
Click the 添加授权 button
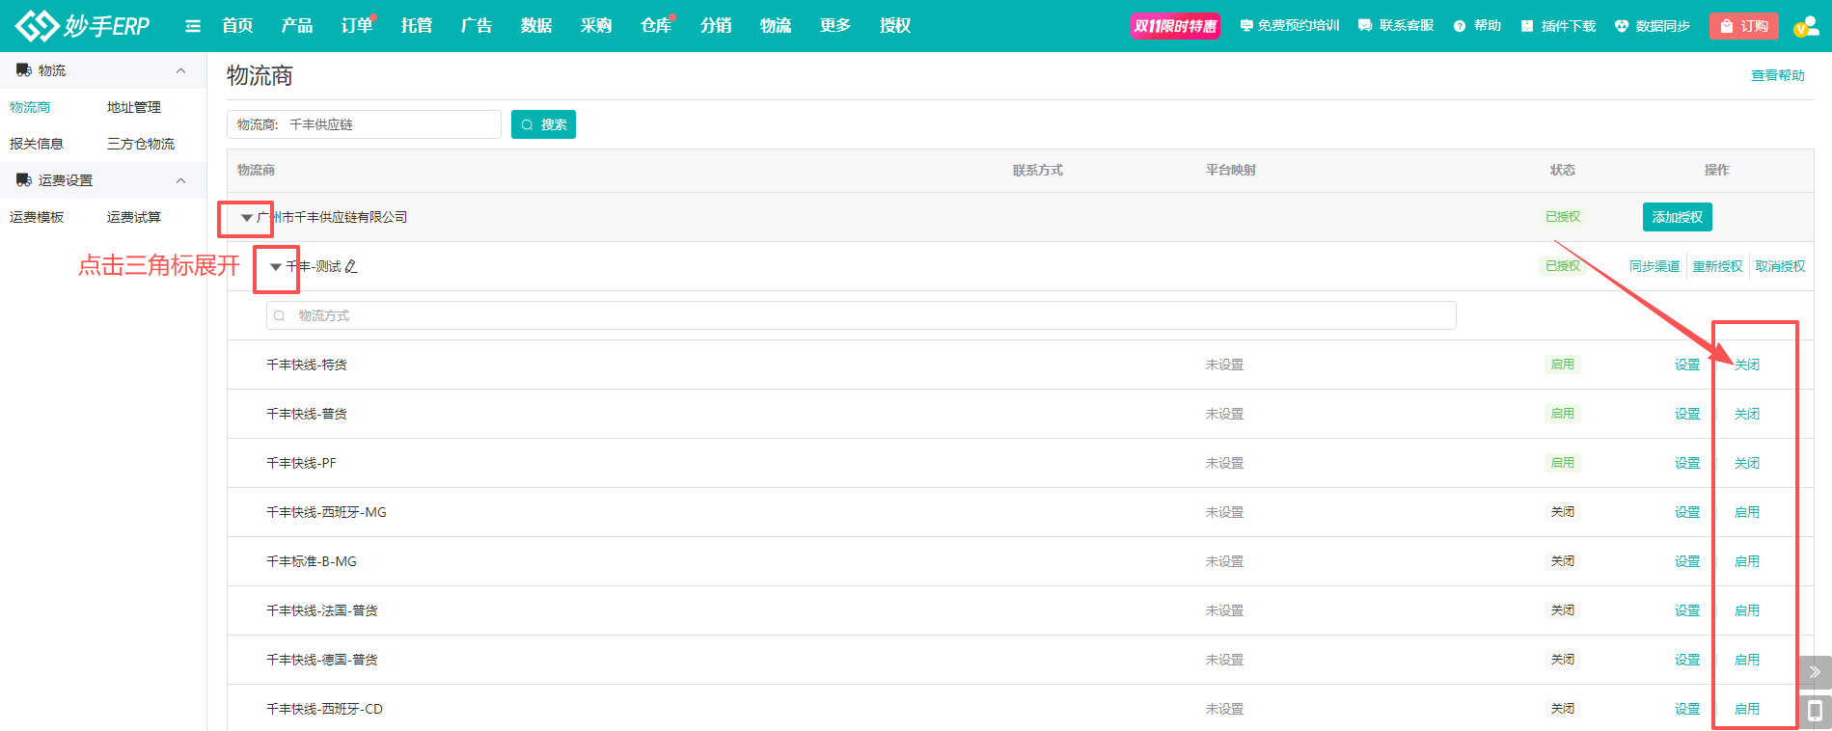pyautogui.click(x=1677, y=217)
